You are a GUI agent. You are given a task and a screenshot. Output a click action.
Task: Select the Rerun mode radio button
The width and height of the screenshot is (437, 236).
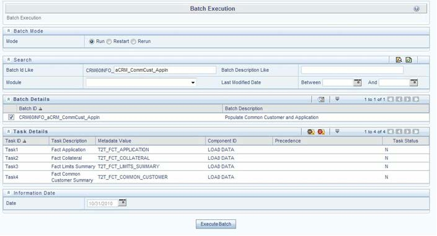click(x=133, y=42)
